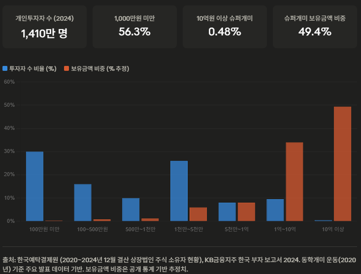Click the x-axis label 100~500만원
The height and width of the screenshot is (274, 361).
(92, 229)
